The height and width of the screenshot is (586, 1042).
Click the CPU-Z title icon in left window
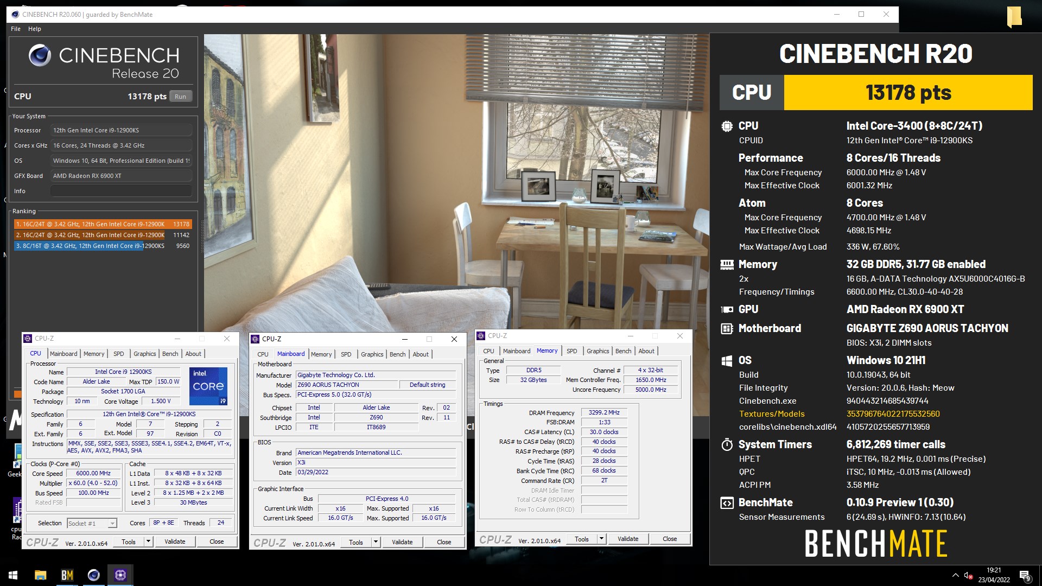(28, 339)
